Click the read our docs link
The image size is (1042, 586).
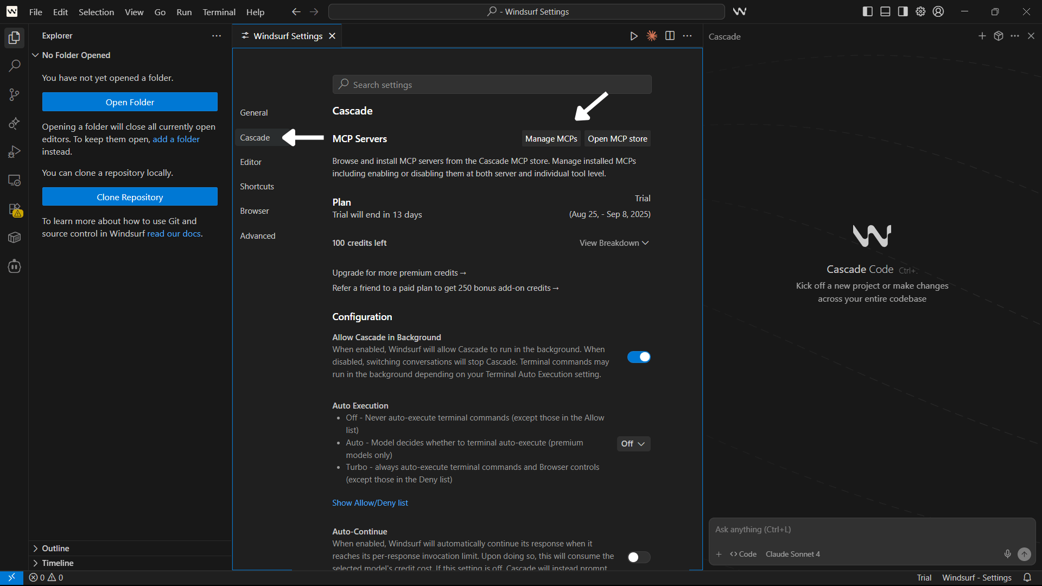pyautogui.click(x=174, y=234)
